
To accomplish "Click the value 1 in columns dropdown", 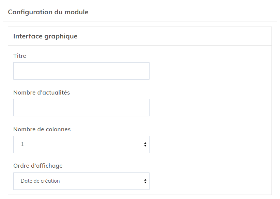I will [x=22, y=144].
